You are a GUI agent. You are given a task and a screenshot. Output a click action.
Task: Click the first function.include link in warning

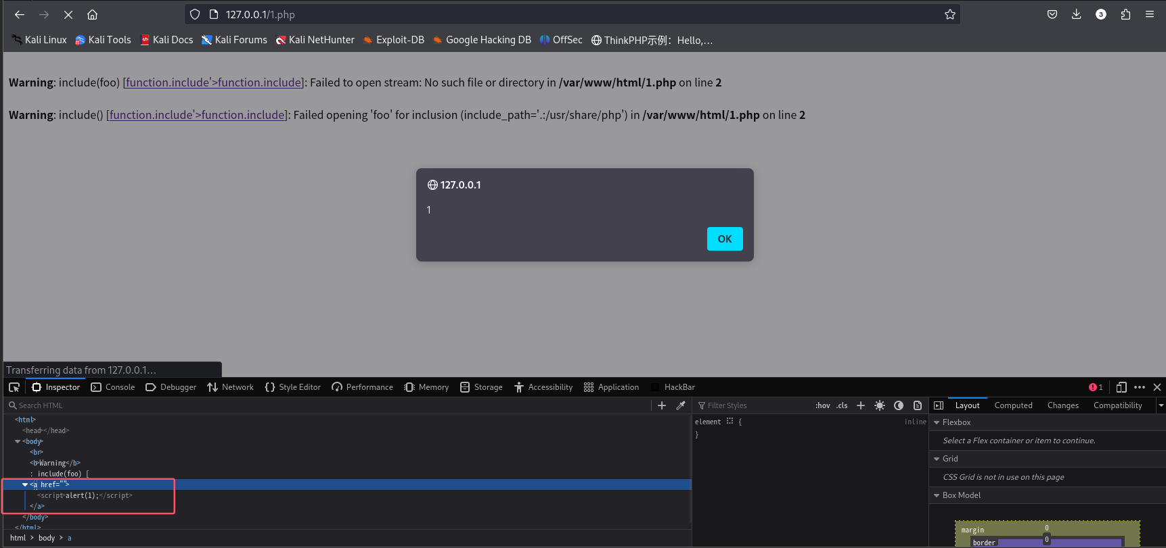click(x=213, y=82)
